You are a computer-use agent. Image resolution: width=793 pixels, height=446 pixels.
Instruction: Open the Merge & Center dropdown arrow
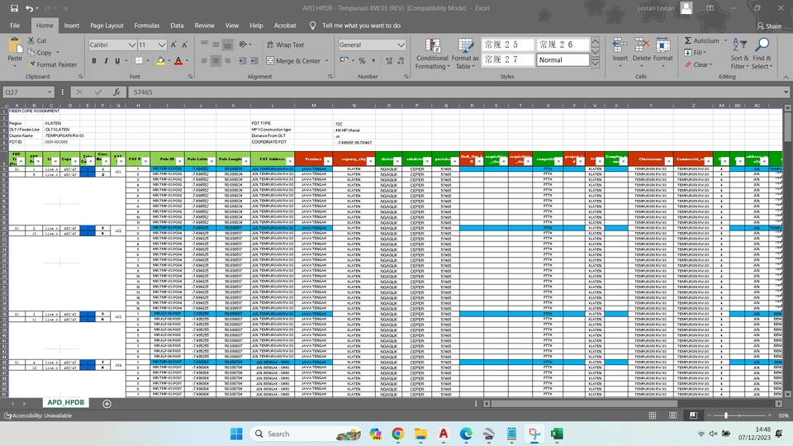pos(327,60)
